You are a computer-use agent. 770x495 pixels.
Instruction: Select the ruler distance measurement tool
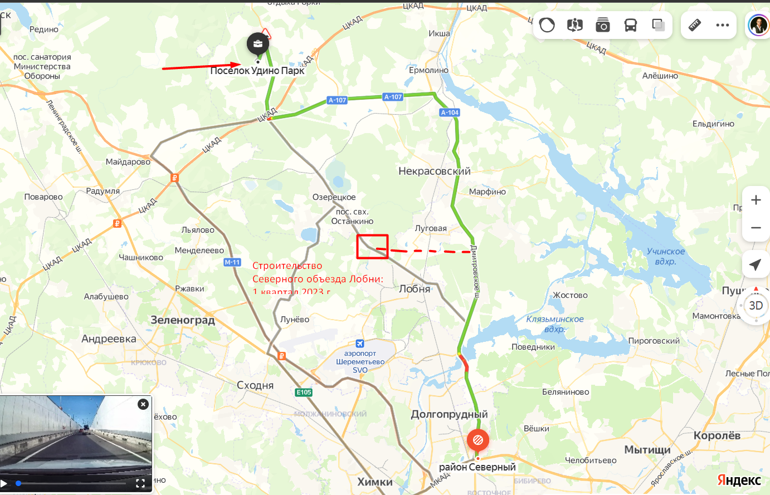tap(695, 25)
